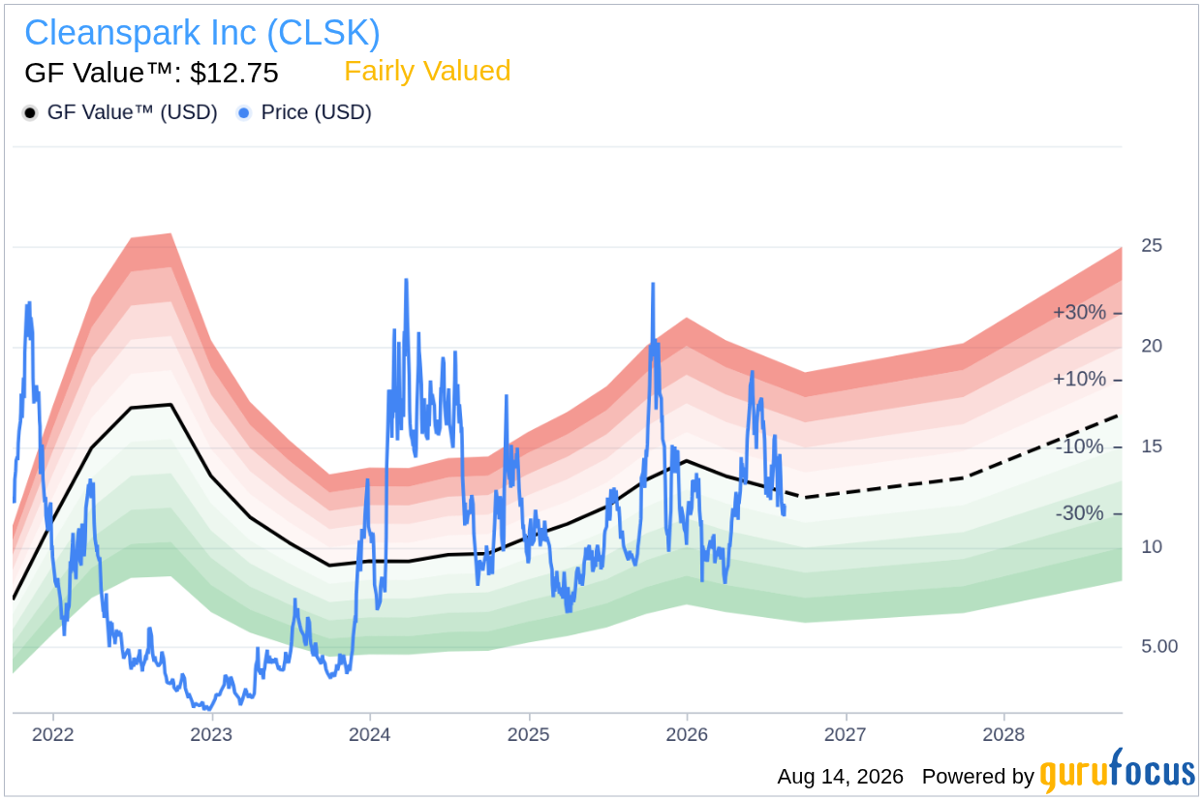The height and width of the screenshot is (800, 1203).
Task: Click the +30% band label
Action: pyautogui.click(x=1079, y=313)
